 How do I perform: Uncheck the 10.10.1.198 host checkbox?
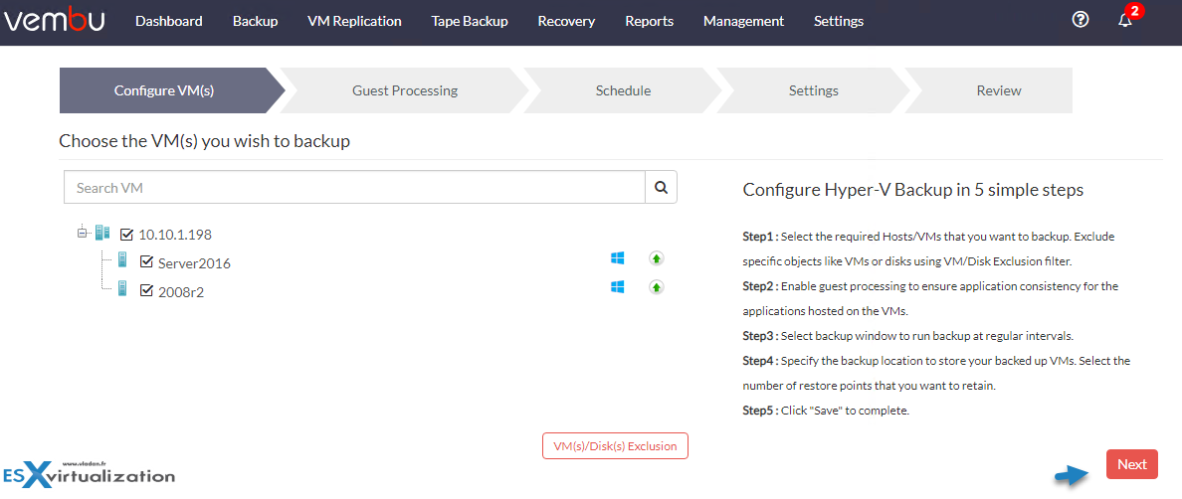126,234
